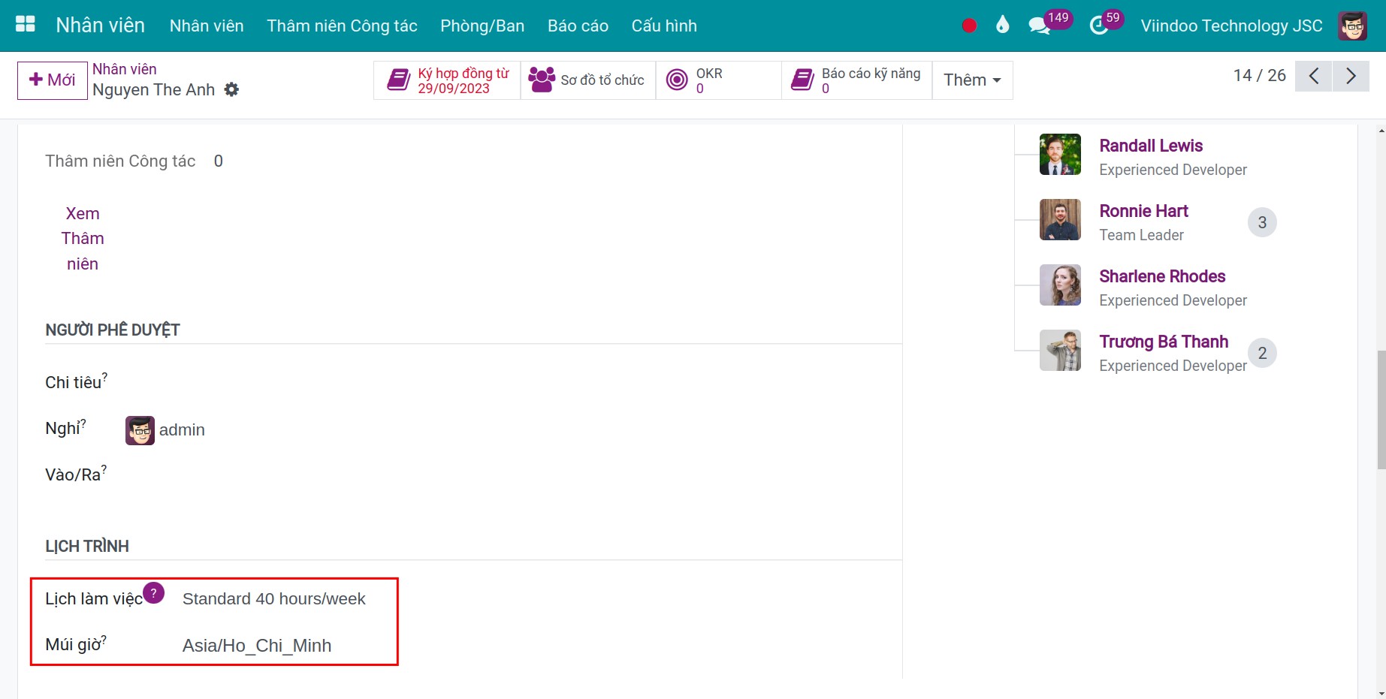
Task: Open the apps grid menu icon
Action: tap(26, 25)
